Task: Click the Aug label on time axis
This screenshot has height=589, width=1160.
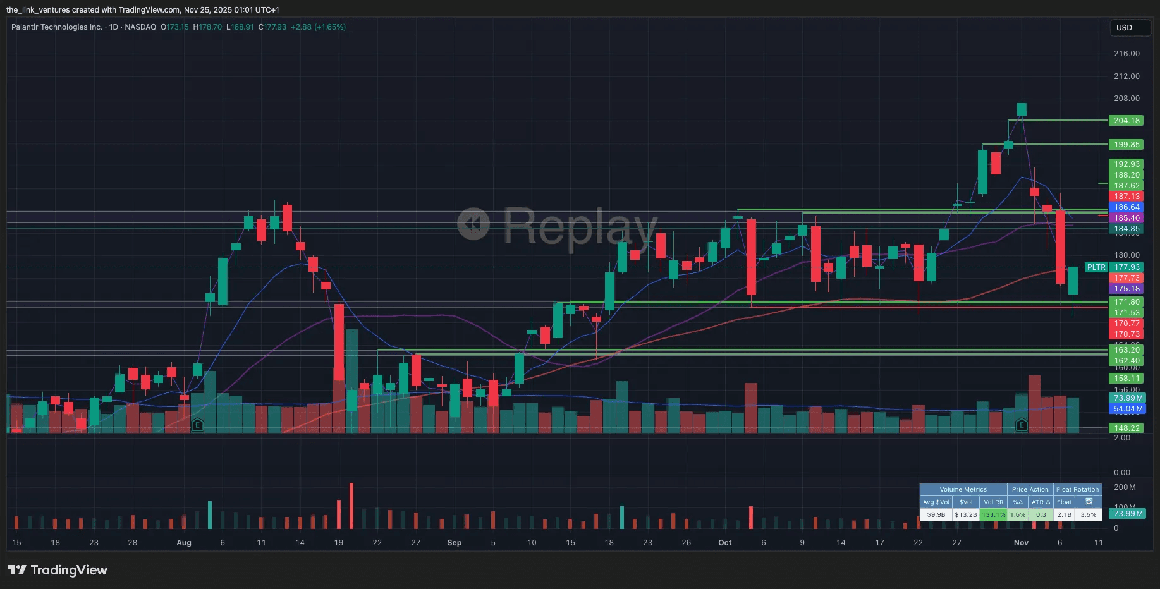Action: click(x=184, y=543)
